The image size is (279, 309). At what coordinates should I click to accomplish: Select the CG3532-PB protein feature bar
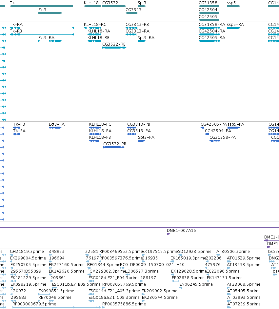pyautogui.click(x=114, y=147)
